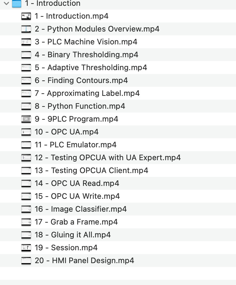Click the Adaptive Thresholding.mp4 thumbnail icon
Viewport: 236px width, 285px height.
[x=26, y=68]
